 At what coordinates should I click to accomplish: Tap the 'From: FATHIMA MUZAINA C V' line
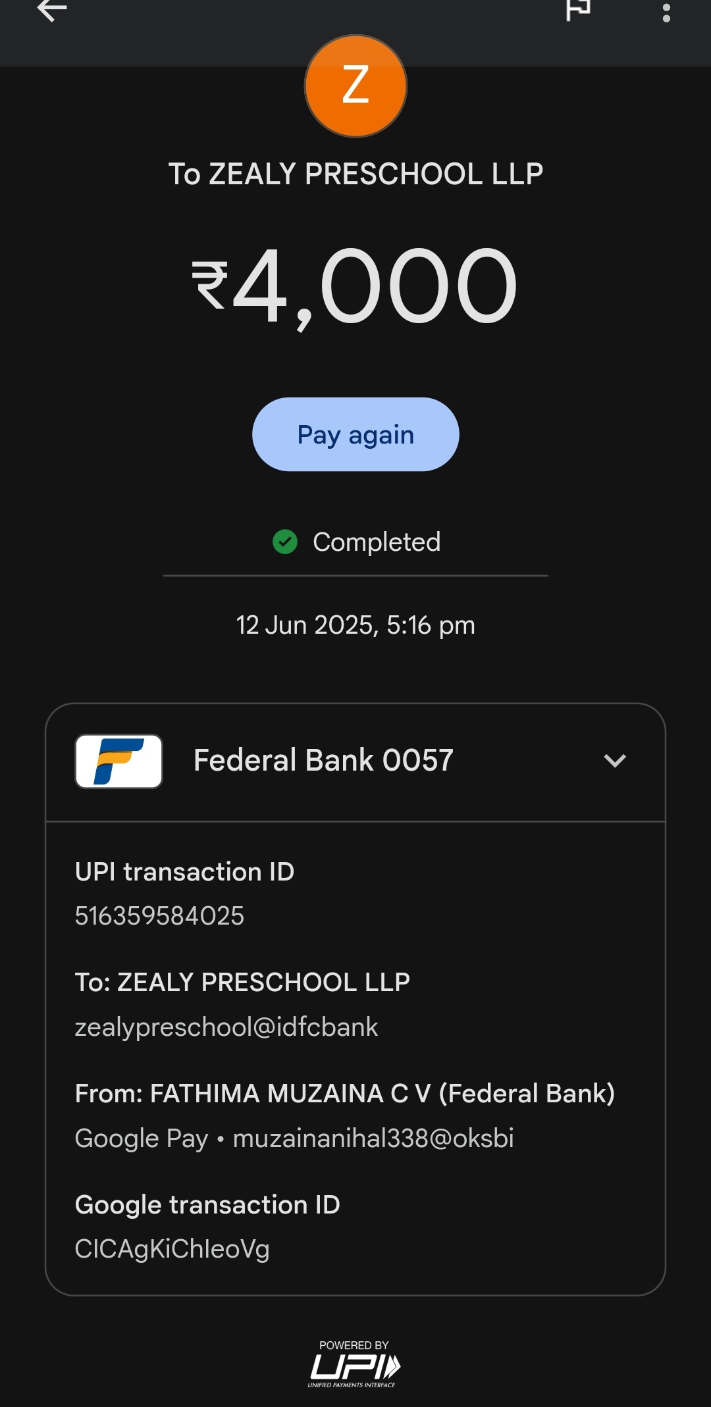pos(345,1094)
